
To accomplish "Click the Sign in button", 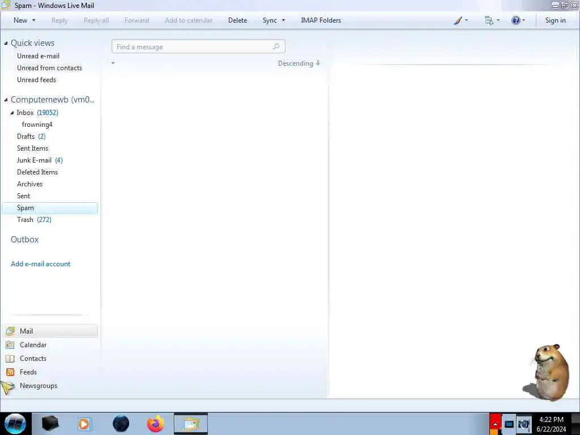I will [555, 20].
